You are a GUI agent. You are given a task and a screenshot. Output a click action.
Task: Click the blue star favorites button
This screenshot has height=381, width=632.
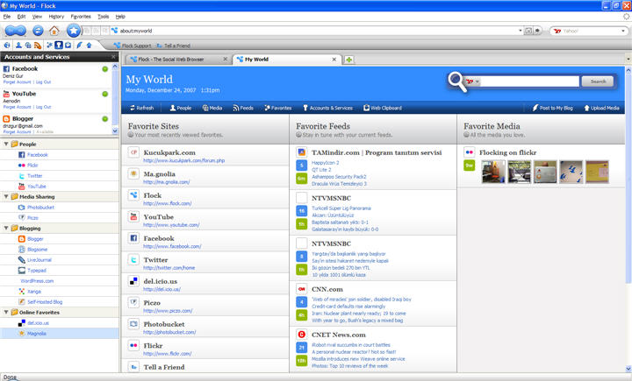tap(75, 30)
